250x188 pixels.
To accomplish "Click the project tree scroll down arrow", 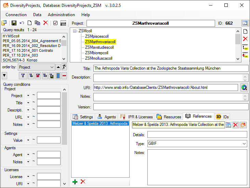I will (x=238, y=59).
